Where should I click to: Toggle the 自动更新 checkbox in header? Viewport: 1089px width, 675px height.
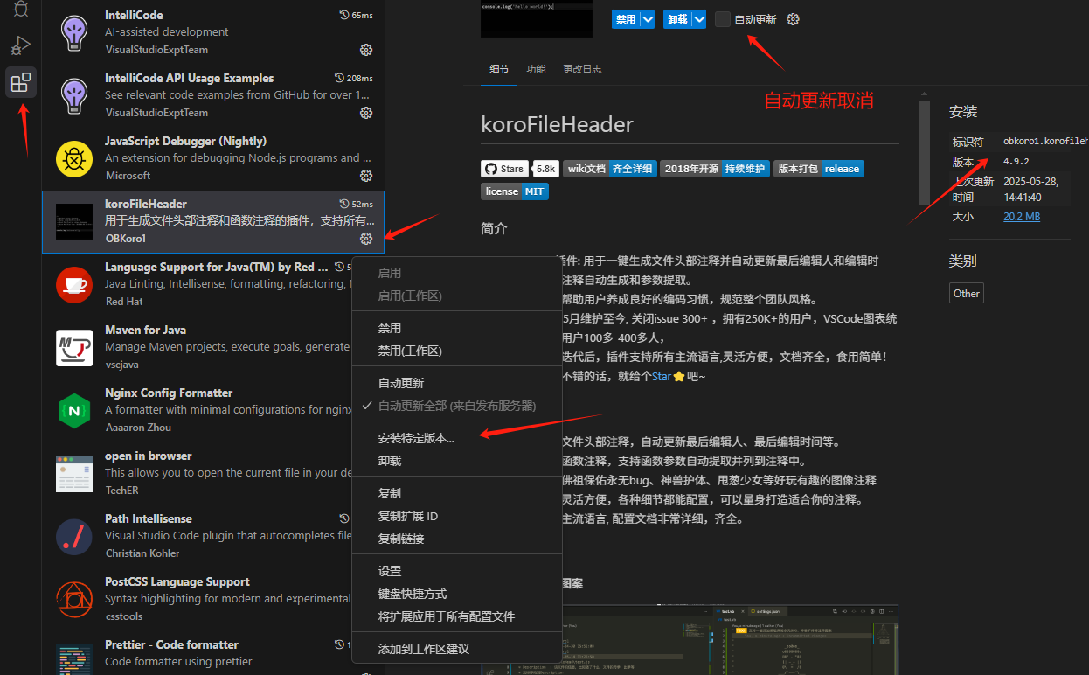[x=723, y=19]
